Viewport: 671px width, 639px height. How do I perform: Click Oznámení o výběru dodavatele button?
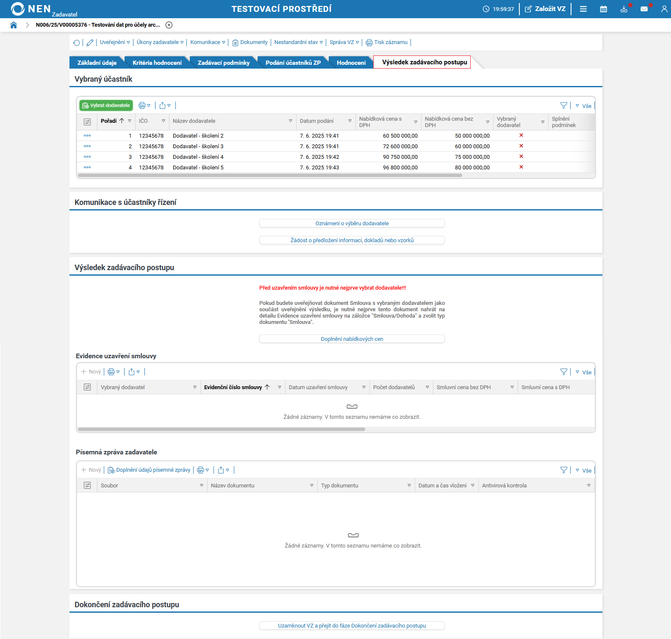[x=352, y=223]
